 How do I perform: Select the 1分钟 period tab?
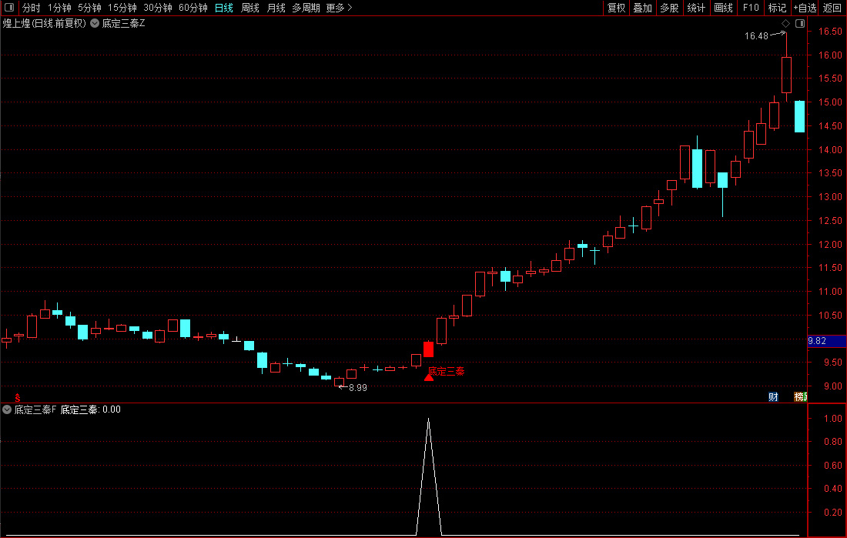(59, 8)
